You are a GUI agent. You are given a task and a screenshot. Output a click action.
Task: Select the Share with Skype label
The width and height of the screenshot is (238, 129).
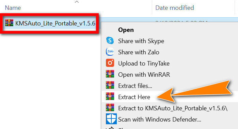point(141,41)
